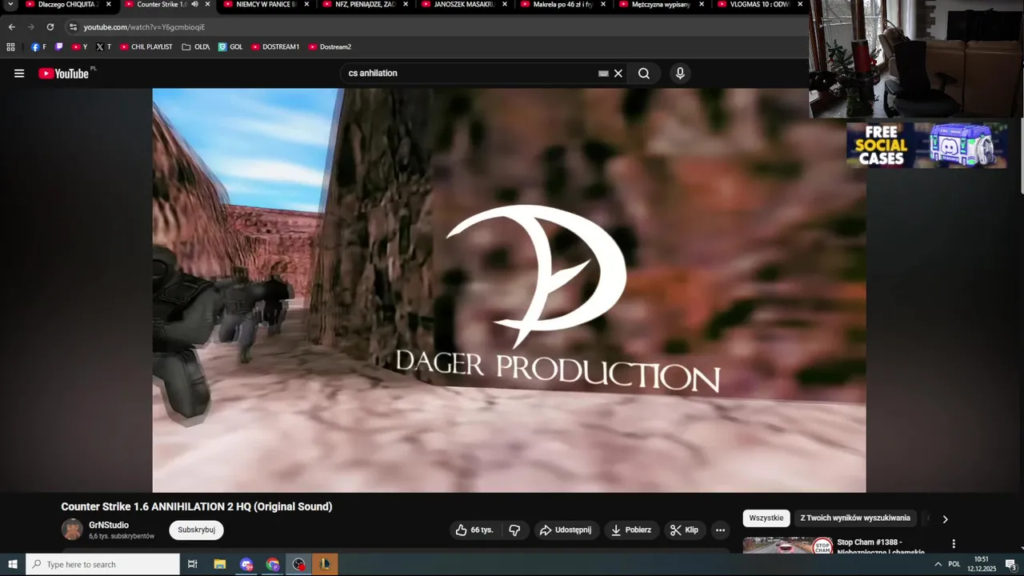Start voice search with microphone
The width and height of the screenshot is (1024, 576).
(680, 74)
